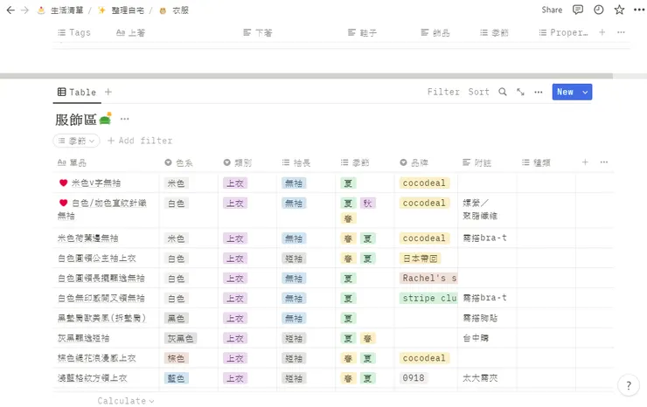Open view options beside New button
This screenshot has height=407, width=647.
(x=538, y=92)
